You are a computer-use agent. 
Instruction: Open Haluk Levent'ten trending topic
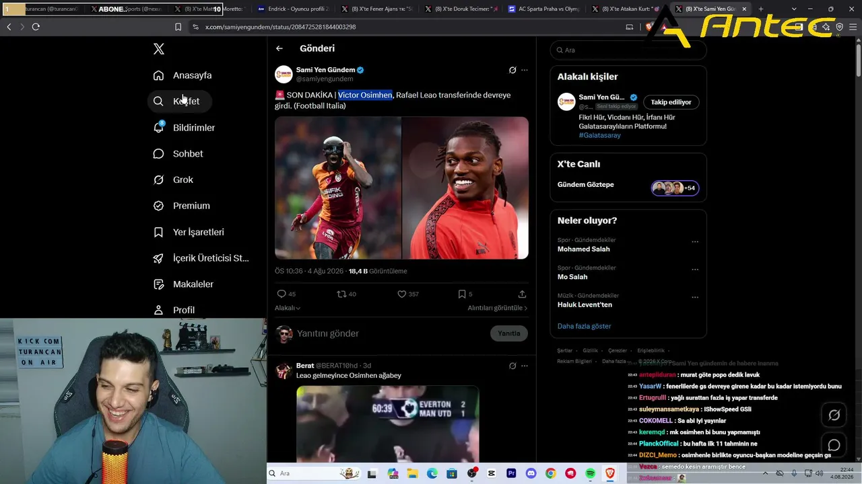tap(585, 305)
